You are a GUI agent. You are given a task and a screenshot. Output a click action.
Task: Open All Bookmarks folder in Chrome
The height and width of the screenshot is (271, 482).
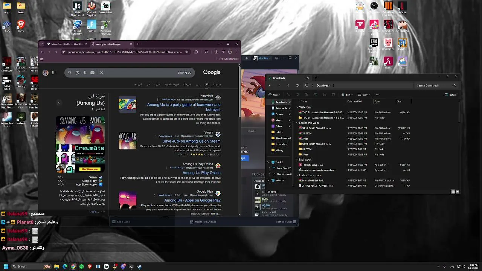click(x=229, y=59)
